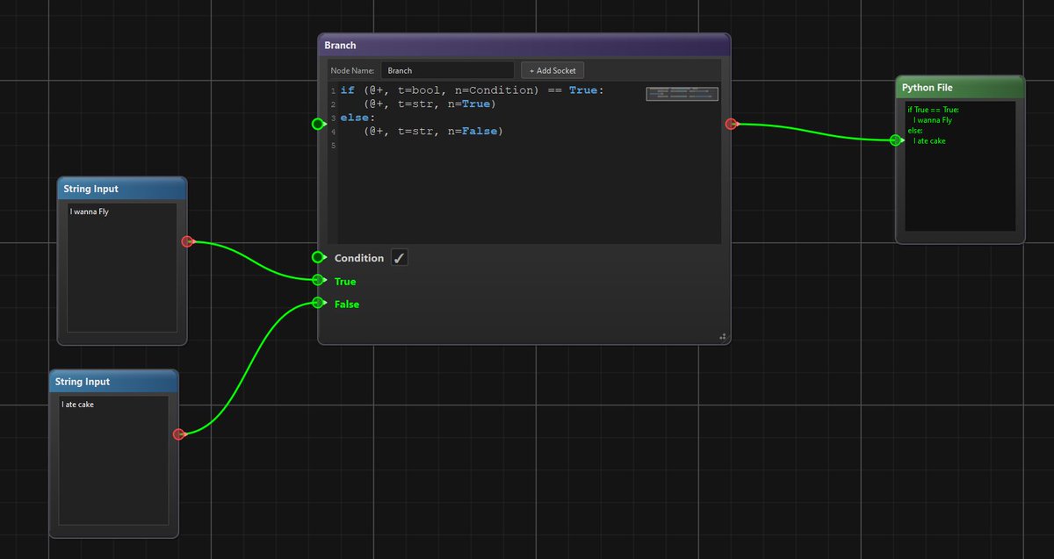The width and height of the screenshot is (1054, 559).
Task: Click the 'else:' code line
Action: [357, 118]
